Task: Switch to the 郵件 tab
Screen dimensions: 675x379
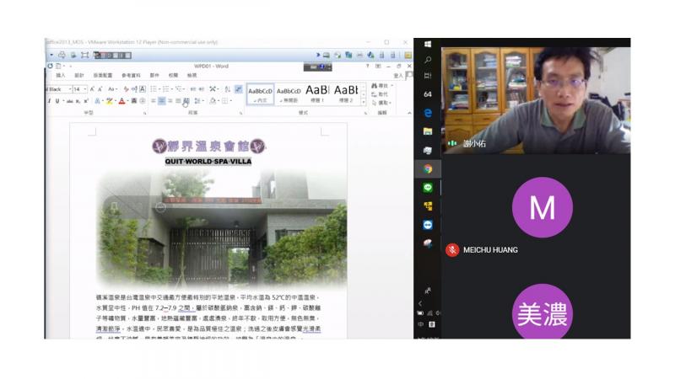Action: click(x=154, y=76)
